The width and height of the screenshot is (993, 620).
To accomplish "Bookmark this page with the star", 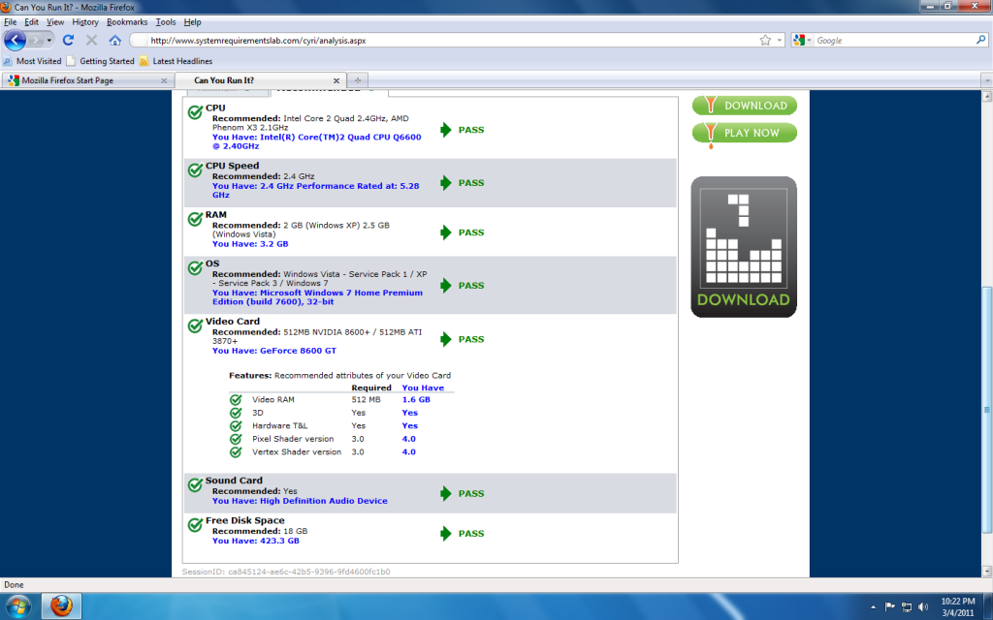I will pos(765,41).
